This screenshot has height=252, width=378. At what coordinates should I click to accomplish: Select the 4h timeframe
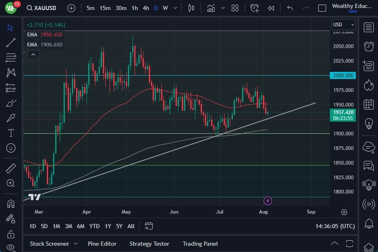pyautogui.click(x=146, y=8)
